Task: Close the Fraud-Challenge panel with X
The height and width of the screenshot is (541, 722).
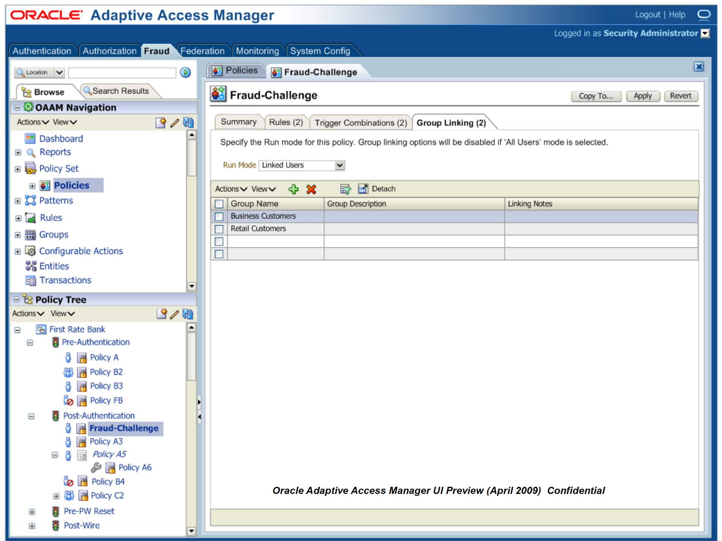Action: (x=699, y=67)
